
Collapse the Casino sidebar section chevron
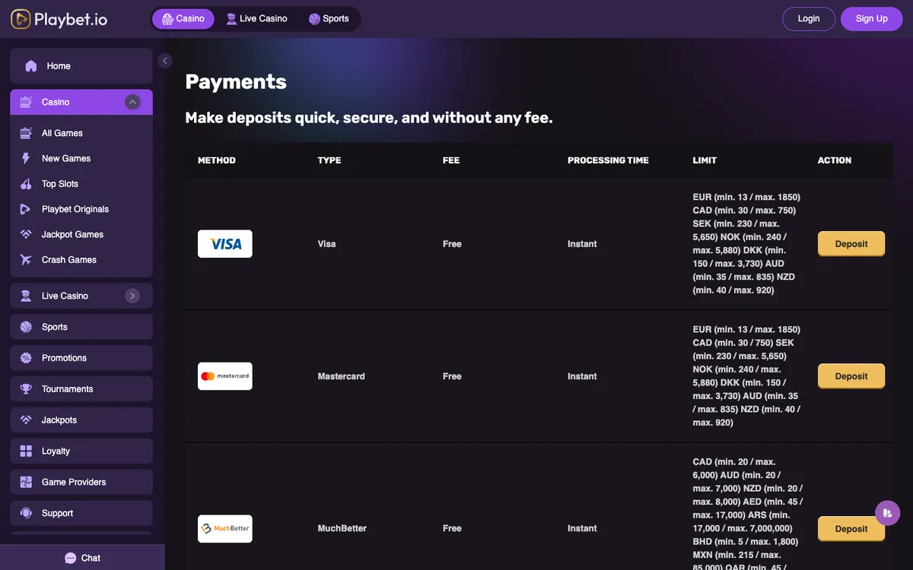133,102
